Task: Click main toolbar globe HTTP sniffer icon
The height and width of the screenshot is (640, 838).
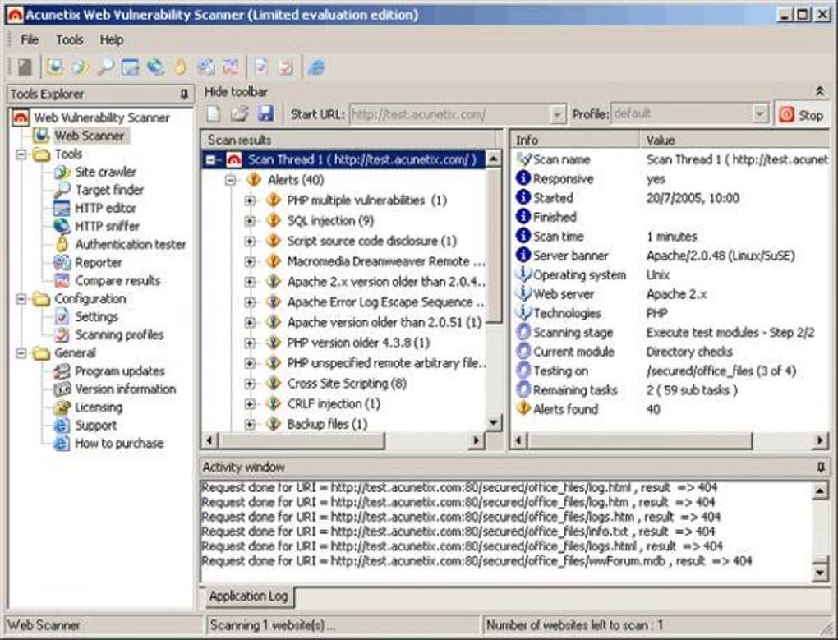Action: pyautogui.click(x=155, y=67)
